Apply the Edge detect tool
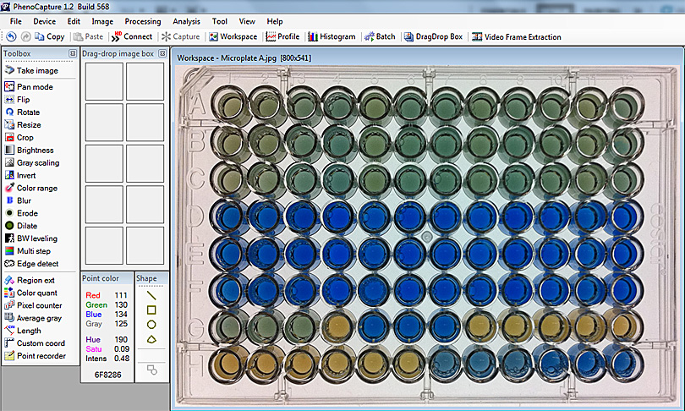 (37, 264)
